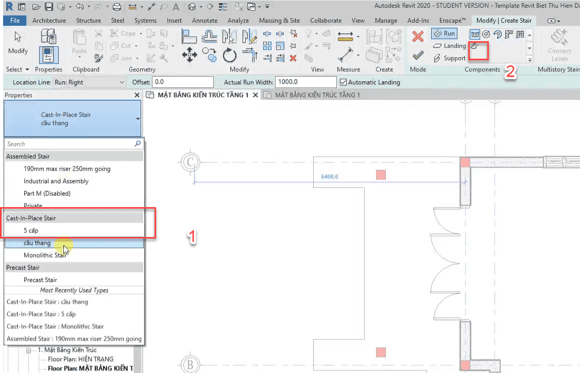
Task: Open the Type Properties icon
Action: click(48, 37)
